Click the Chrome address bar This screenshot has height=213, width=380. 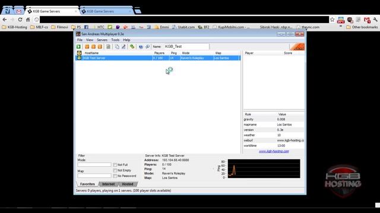click(x=184, y=20)
